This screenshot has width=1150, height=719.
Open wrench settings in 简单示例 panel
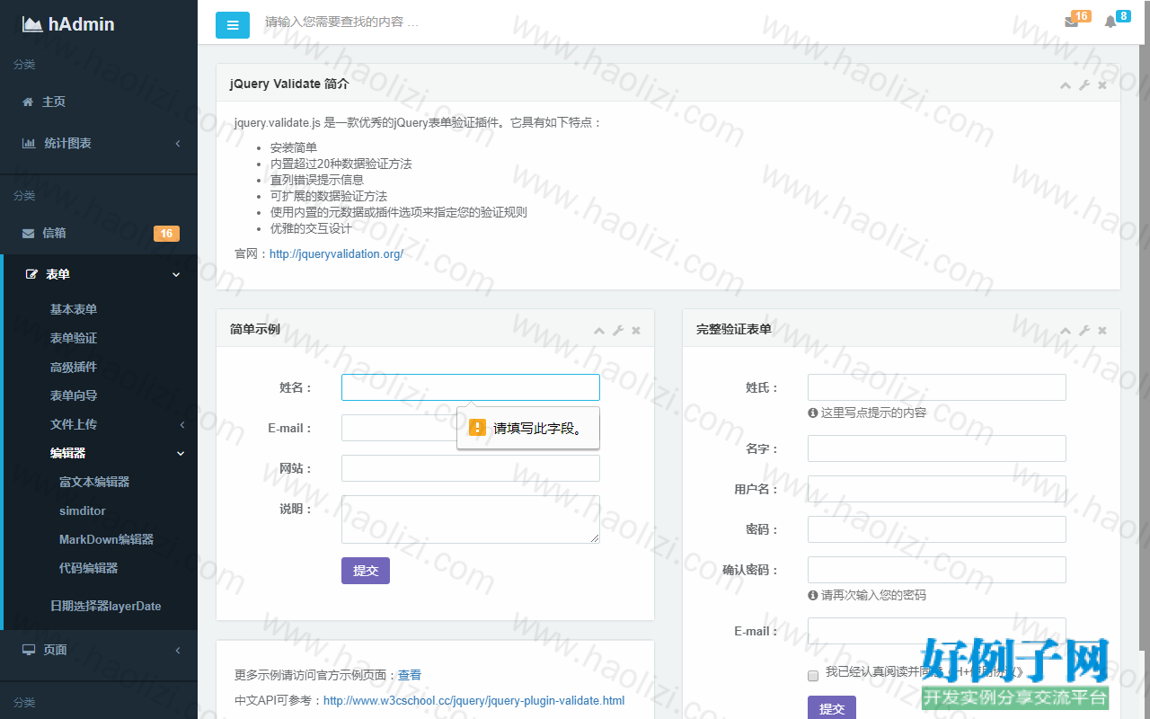click(618, 330)
